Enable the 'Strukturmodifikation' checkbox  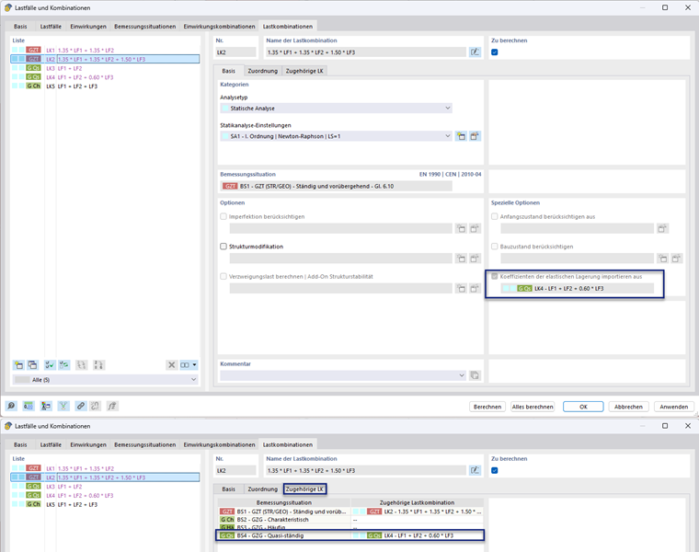(223, 247)
